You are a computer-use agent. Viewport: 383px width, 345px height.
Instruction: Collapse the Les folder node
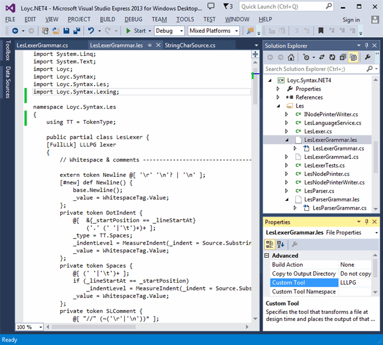278,106
